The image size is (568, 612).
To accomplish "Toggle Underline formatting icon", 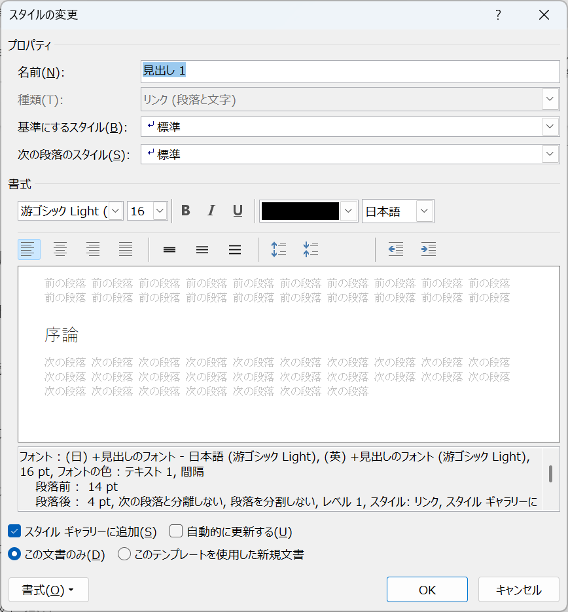I will click(x=238, y=211).
